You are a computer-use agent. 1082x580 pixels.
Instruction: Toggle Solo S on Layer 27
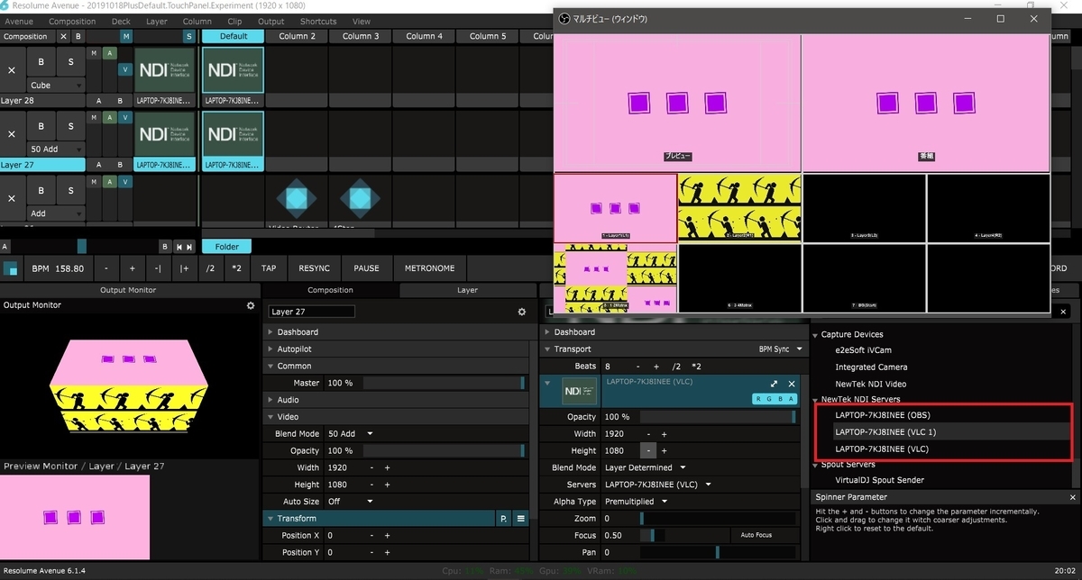tap(70, 125)
